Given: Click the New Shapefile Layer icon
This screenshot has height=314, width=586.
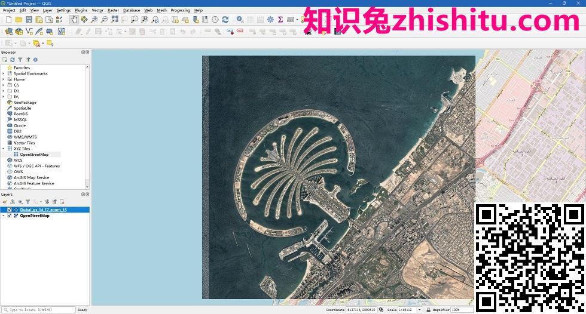Looking at the screenshot, I should click(29, 32).
